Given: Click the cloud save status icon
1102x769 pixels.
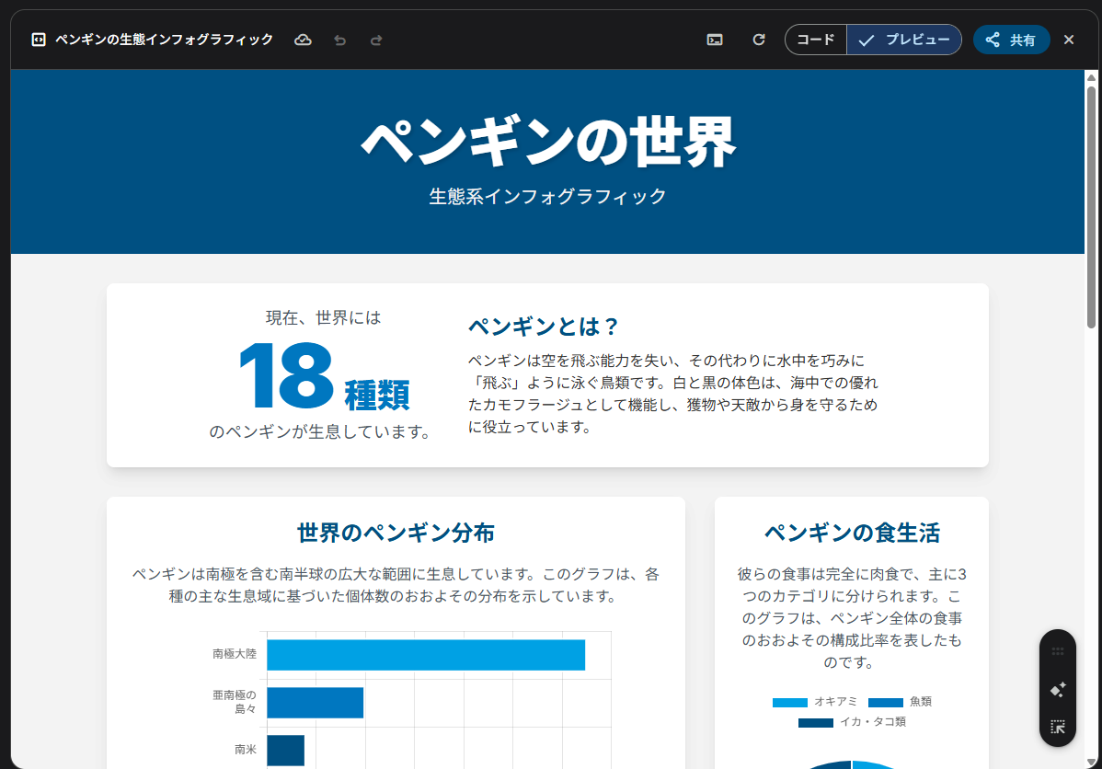Looking at the screenshot, I should click(303, 40).
